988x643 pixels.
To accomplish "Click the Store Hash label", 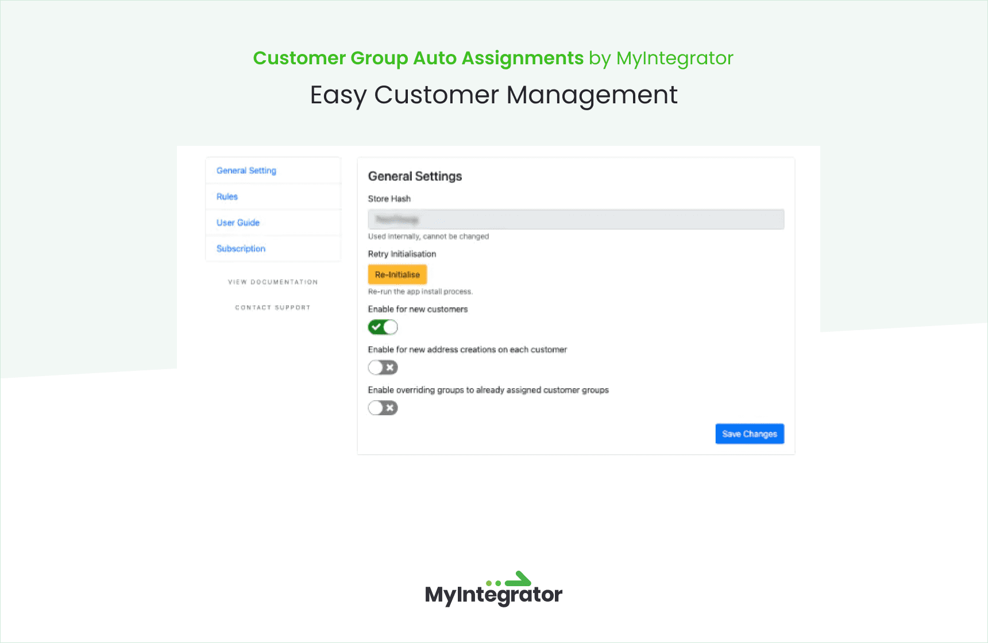I will [x=389, y=199].
